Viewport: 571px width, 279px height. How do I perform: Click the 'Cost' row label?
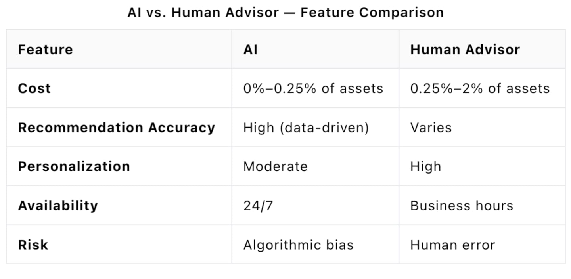pos(34,88)
